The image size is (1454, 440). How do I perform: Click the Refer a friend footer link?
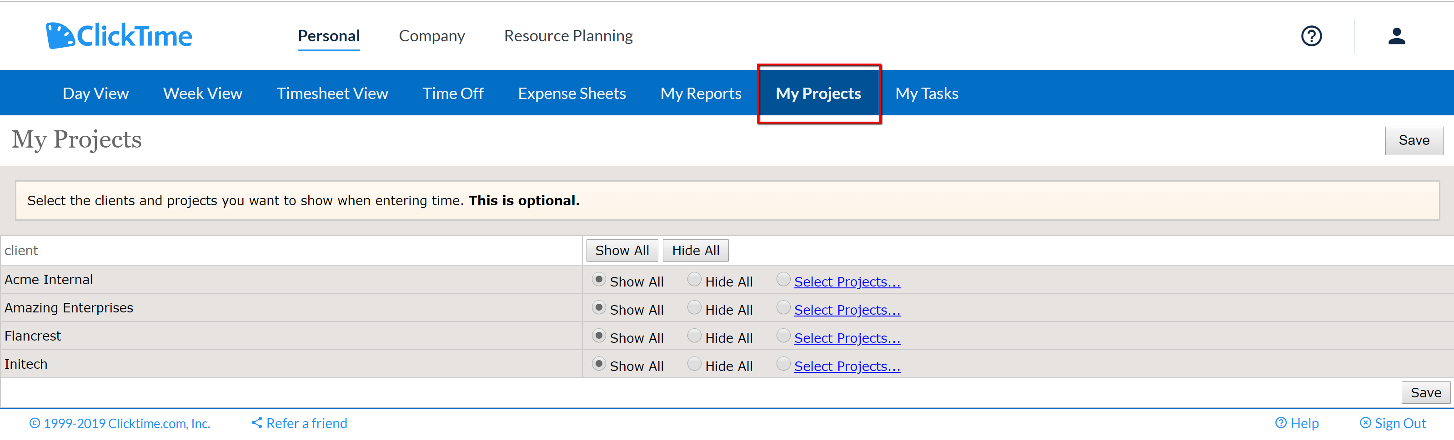point(299,423)
